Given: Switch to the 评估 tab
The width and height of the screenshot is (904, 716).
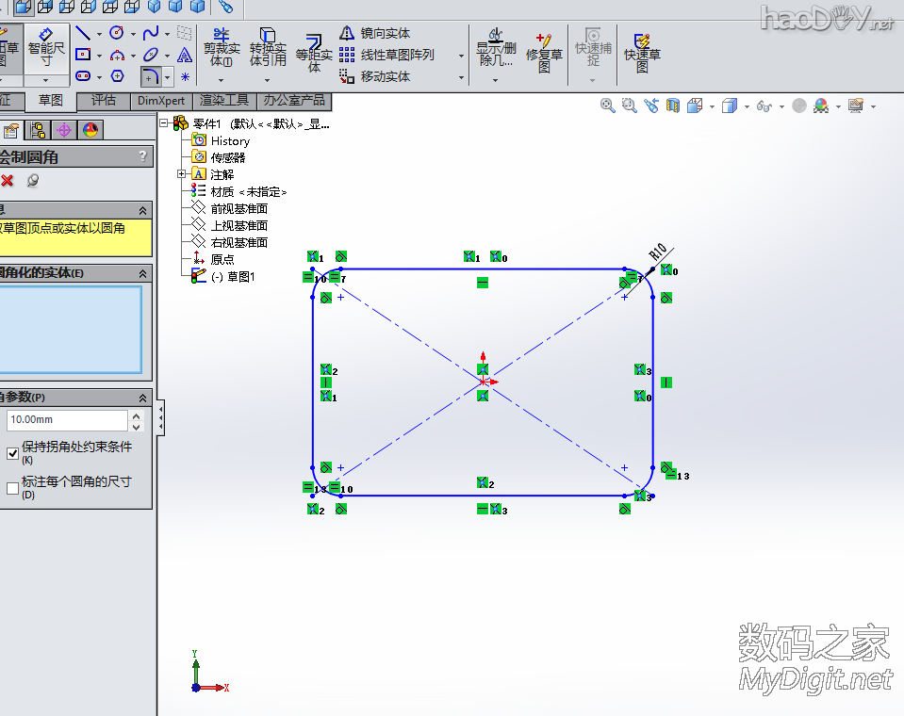Looking at the screenshot, I should click(104, 100).
